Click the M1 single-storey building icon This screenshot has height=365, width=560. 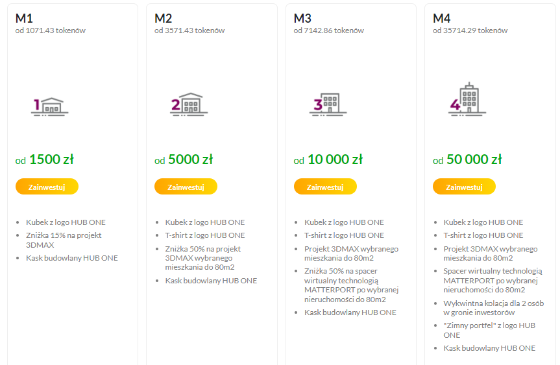pyautogui.click(x=50, y=107)
